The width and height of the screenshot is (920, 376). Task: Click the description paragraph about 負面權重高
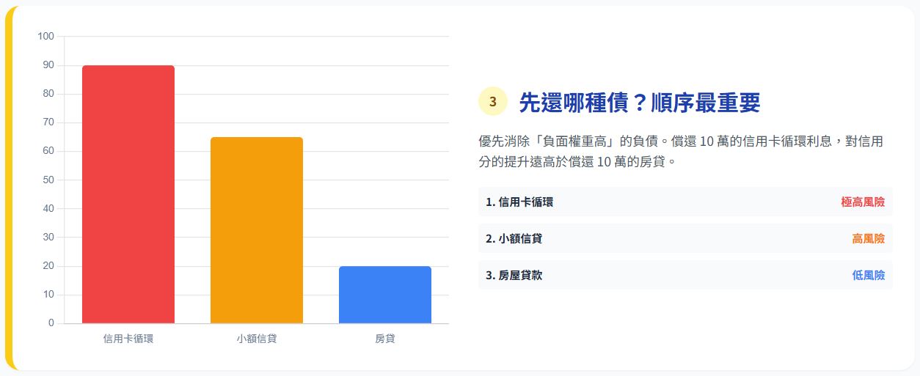point(680,151)
